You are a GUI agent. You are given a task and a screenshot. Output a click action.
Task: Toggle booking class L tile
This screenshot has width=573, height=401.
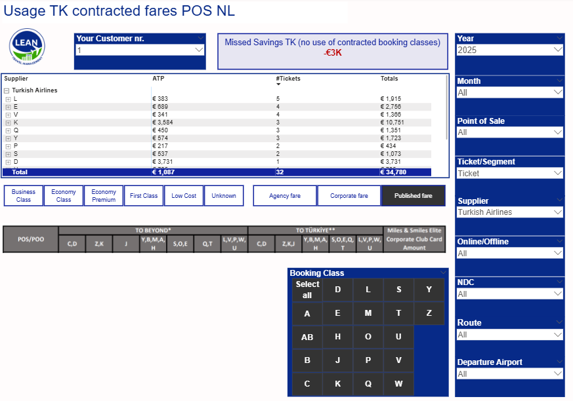tap(368, 290)
